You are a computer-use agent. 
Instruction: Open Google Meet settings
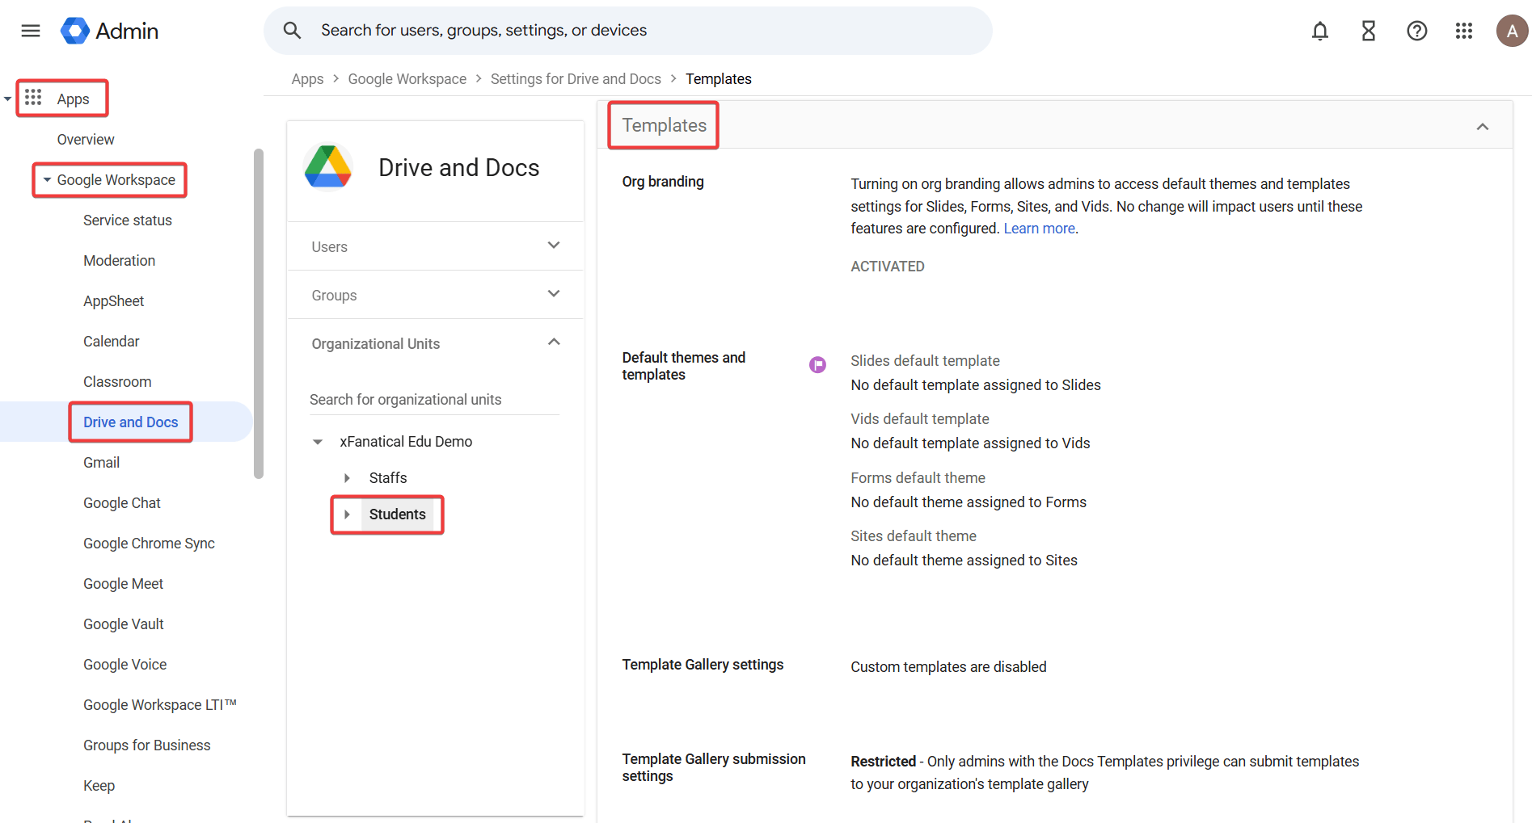pos(123,584)
